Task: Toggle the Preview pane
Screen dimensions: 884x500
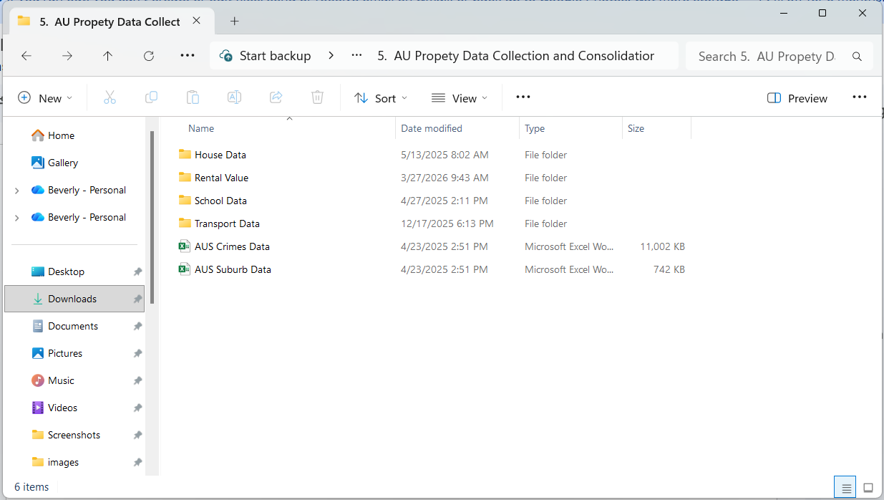Action: pos(797,98)
